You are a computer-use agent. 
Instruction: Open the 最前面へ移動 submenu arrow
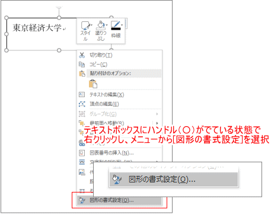(157, 123)
